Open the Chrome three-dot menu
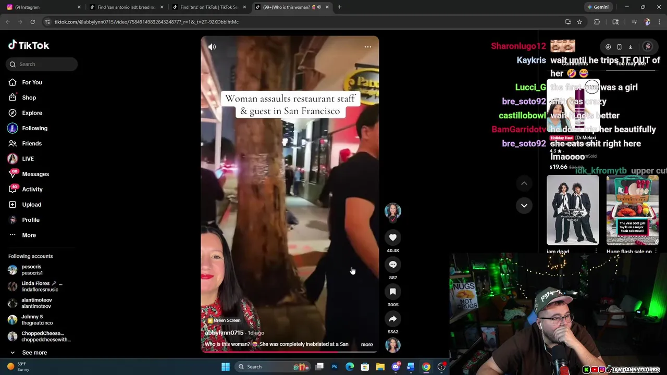 point(659,22)
